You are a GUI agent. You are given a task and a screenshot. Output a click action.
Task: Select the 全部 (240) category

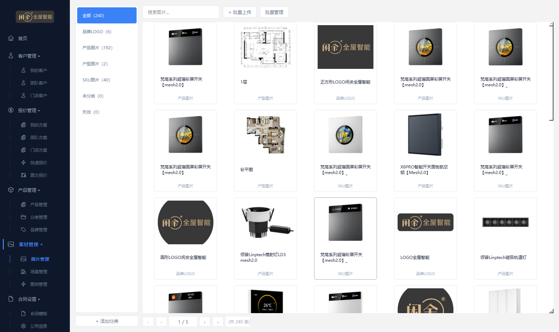click(107, 15)
